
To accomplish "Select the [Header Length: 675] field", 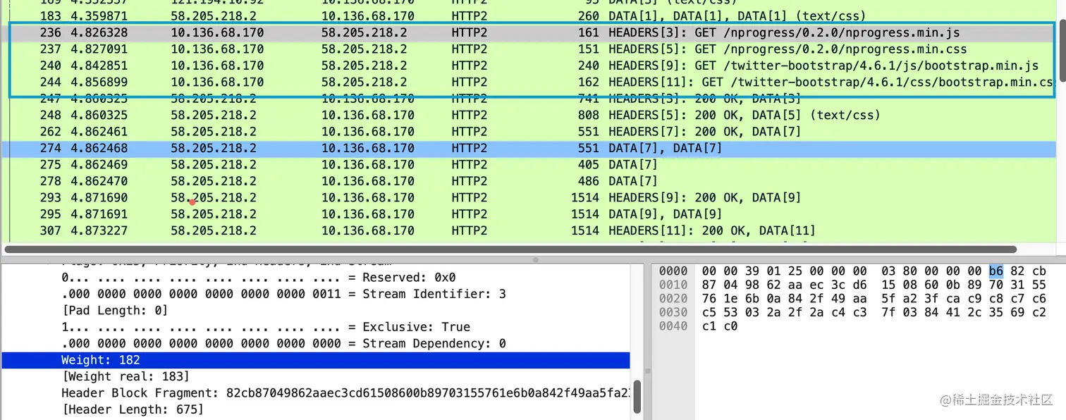I will coord(316,409).
